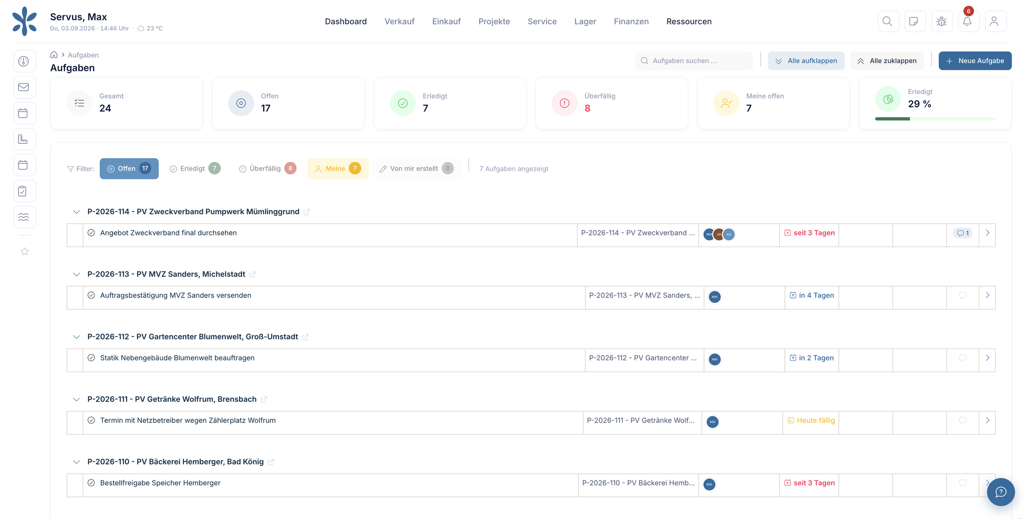Mark Statik Nebengebäude Blumenwelt beauftragen done
Screen dimensions: 1028x519
coord(91,358)
